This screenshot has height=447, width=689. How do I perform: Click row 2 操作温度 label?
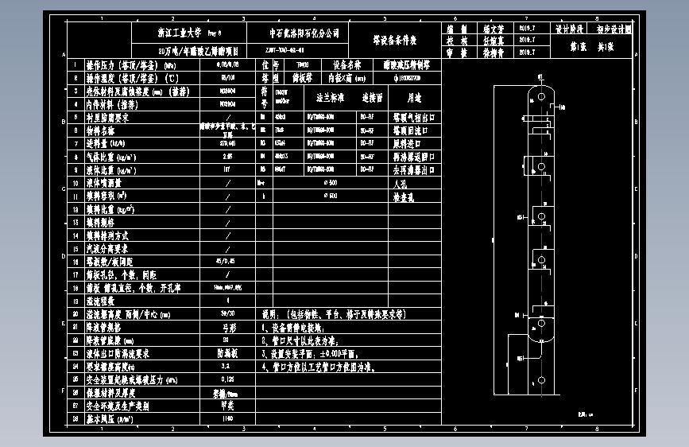[x=132, y=78]
